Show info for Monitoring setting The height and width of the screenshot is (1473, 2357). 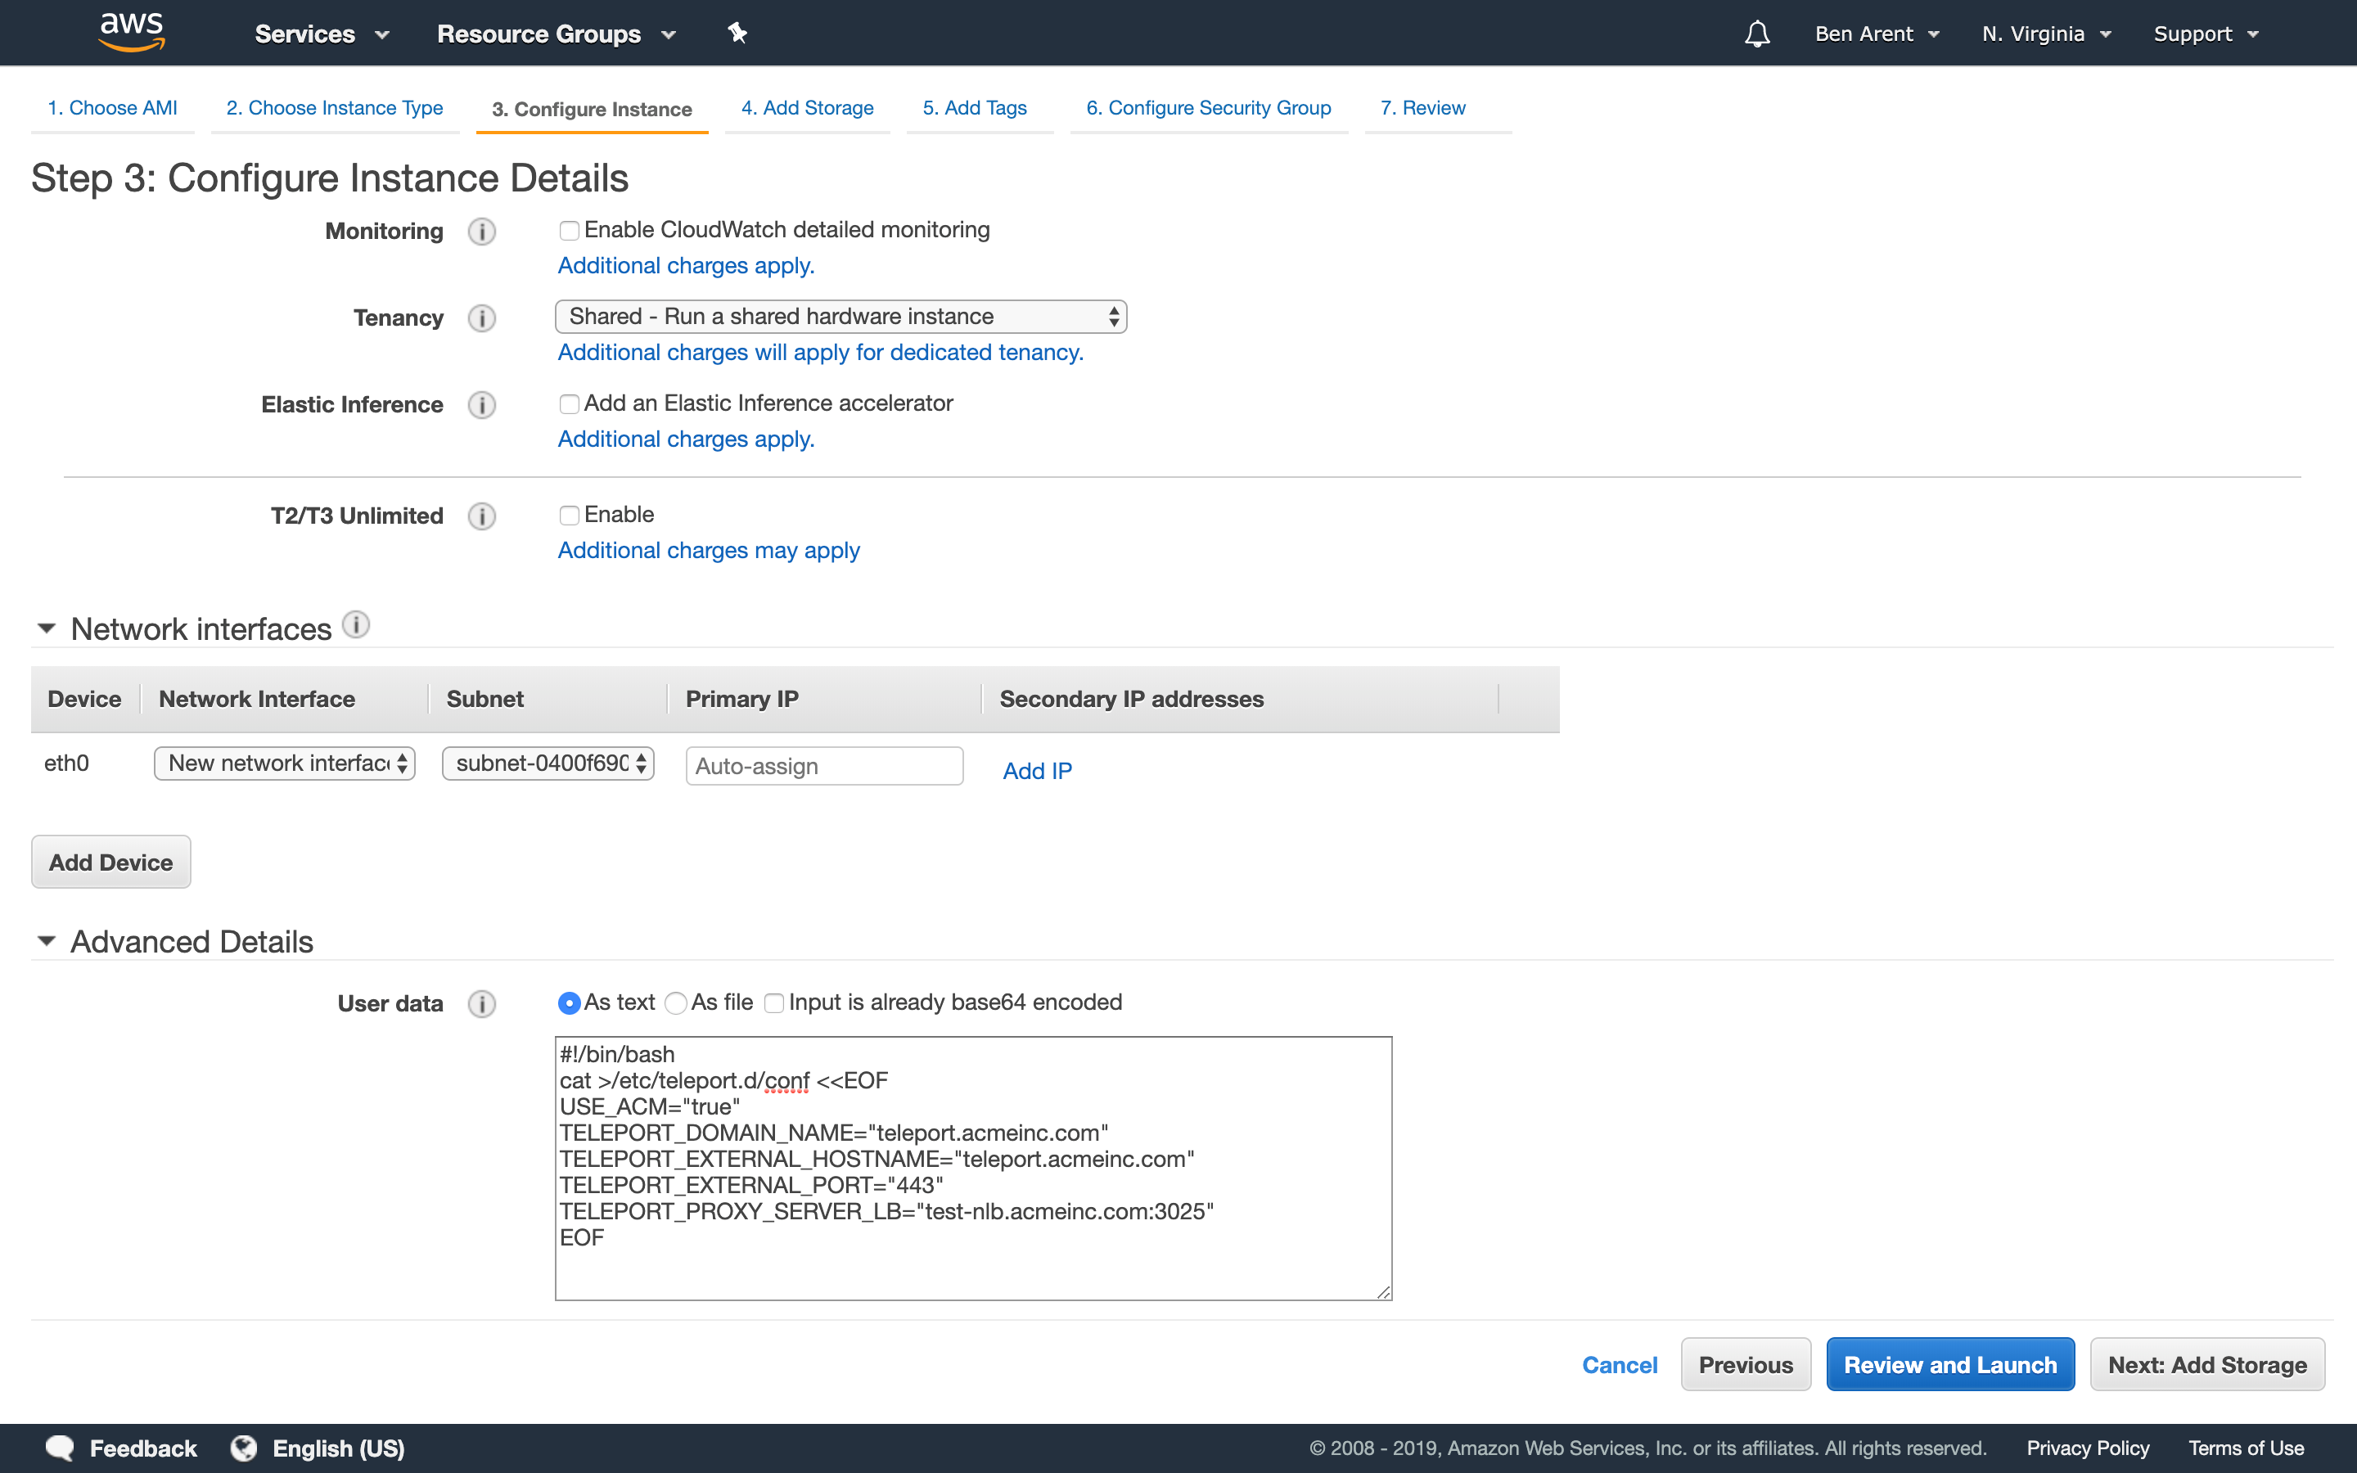[482, 232]
